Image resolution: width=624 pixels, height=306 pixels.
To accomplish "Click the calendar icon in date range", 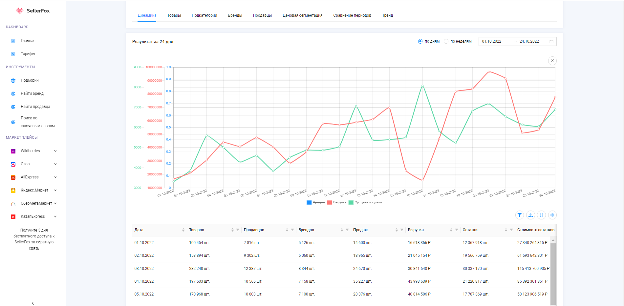I will pyautogui.click(x=551, y=42).
